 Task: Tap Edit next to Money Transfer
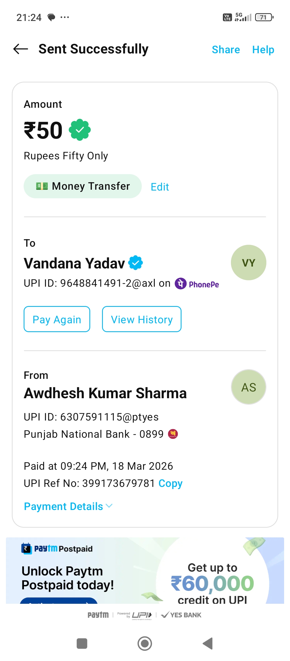click(160, 187)
